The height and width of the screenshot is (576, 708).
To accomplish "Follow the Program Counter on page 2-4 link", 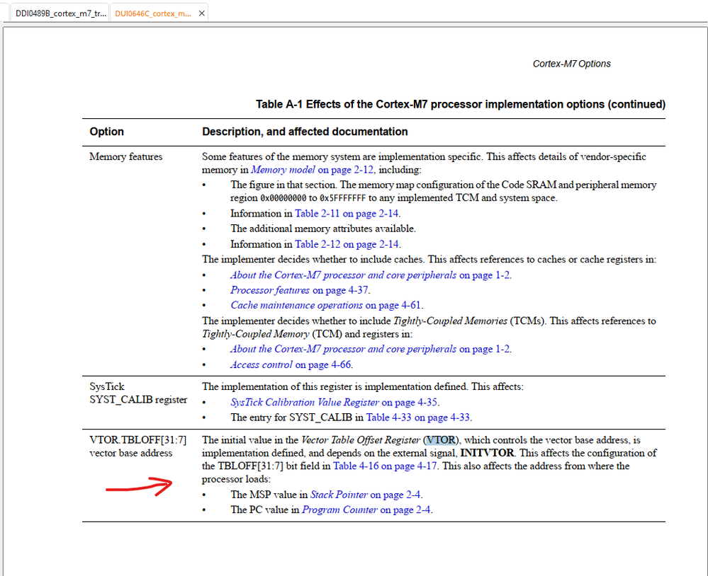I will click(368, 509).
